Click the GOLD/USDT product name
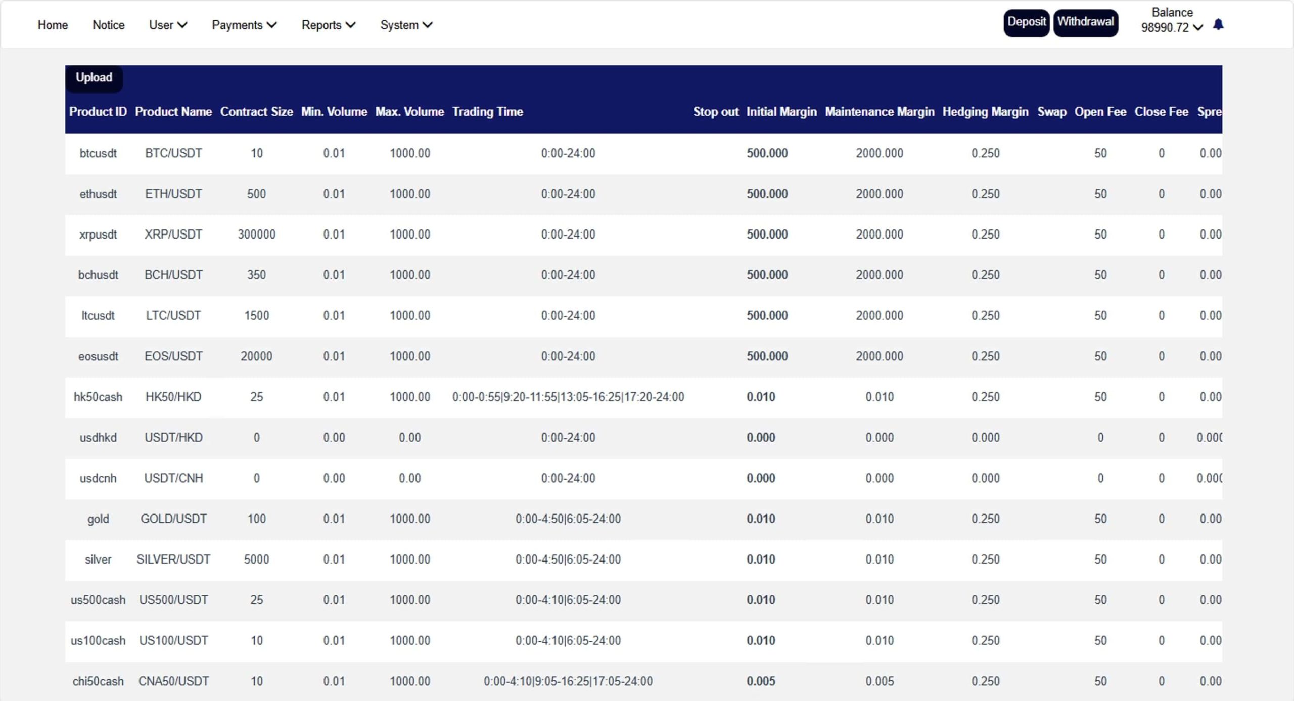The image size is (1294, 701). pyautogui.click(x=173, y=519)
